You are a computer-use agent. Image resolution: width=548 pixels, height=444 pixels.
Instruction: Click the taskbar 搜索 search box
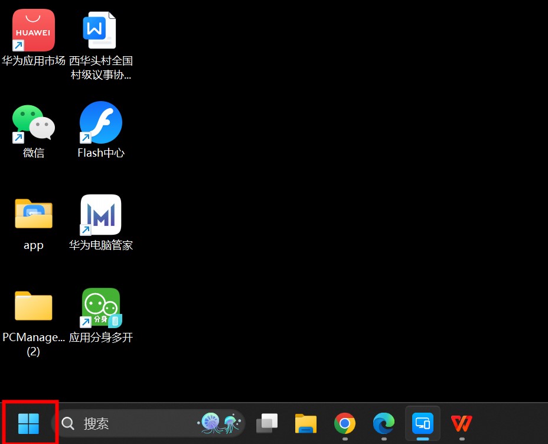pyautogui.click(x=149, y=423)
